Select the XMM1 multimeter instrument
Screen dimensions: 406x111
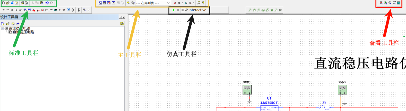click(247, 89)
